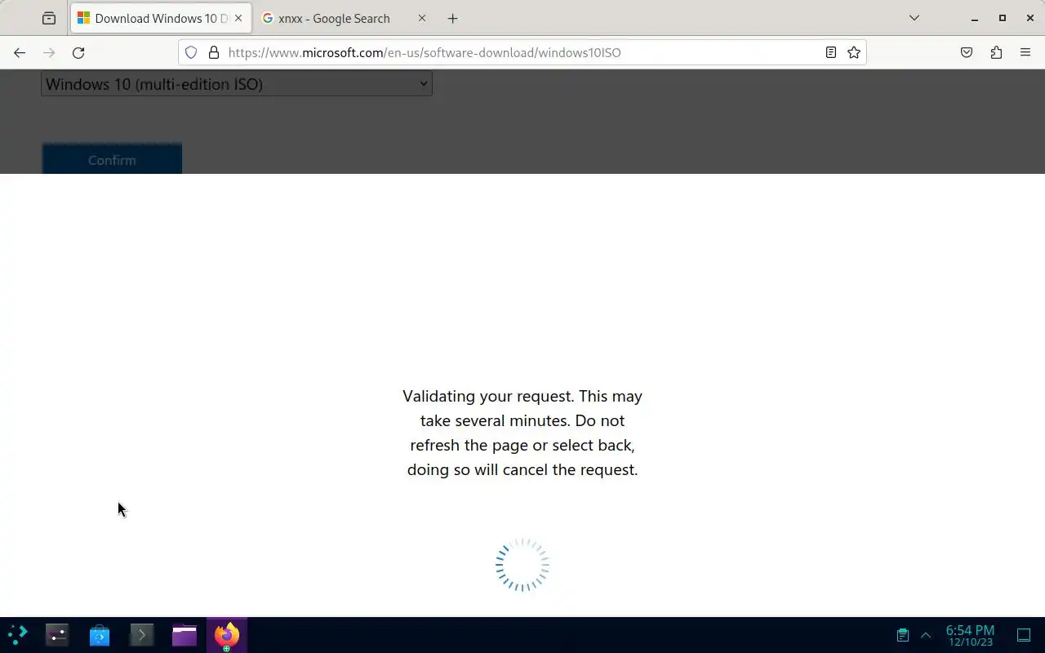Open the Extensions puzzle icon
1045x653 pixels.
(996, 52)
